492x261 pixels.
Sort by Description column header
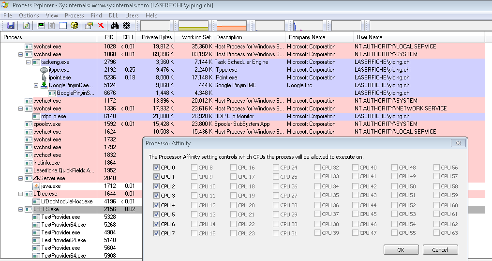pos(250,37)
